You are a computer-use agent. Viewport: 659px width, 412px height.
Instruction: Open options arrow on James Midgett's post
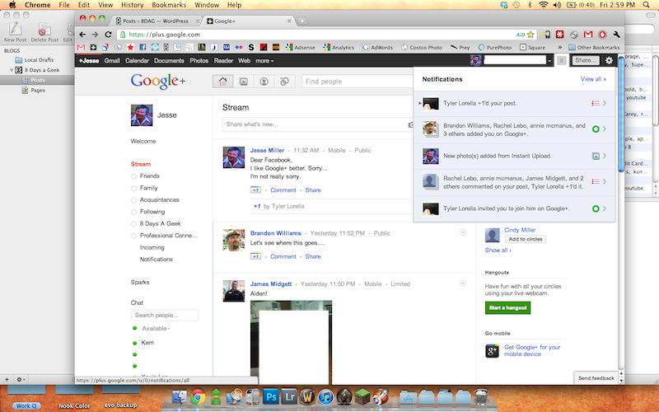tap(463, 283)
